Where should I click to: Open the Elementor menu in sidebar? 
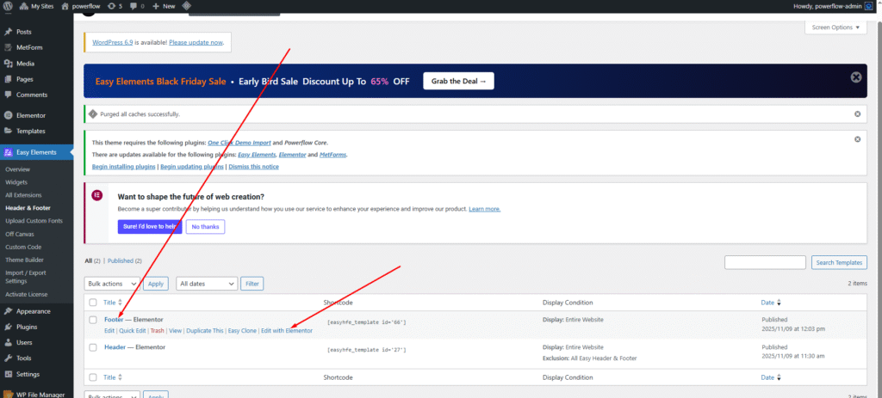click(x=30, y=114)
